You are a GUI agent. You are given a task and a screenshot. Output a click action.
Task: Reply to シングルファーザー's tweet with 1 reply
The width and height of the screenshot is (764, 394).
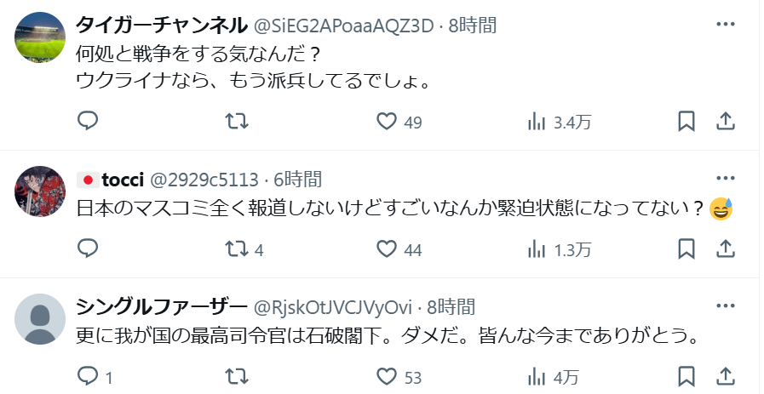[95, 377]
